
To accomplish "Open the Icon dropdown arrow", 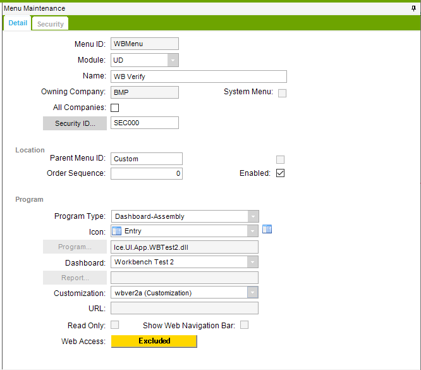I will point(252,231).
